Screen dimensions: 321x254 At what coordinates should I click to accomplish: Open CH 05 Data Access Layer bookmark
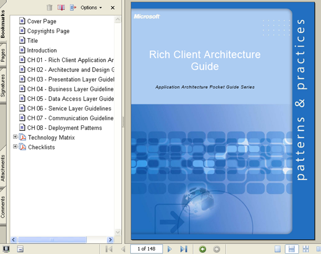click(x=70, y=99)
